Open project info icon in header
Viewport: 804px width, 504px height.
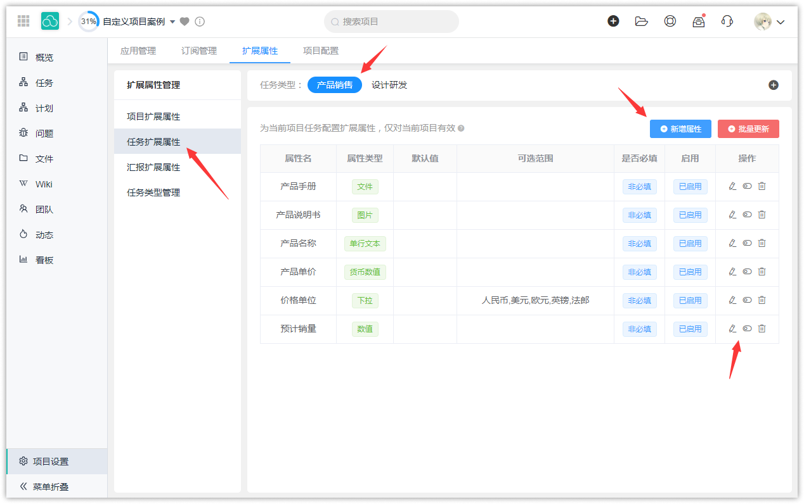tap(200, 22)
